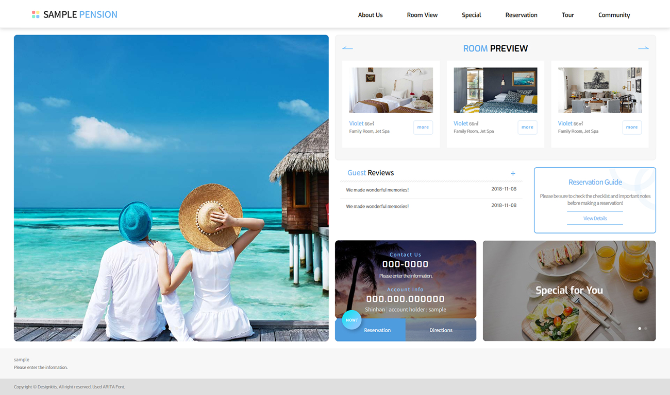
Task: Select the active carousel dot on Special banner
Action: point(640,328)
